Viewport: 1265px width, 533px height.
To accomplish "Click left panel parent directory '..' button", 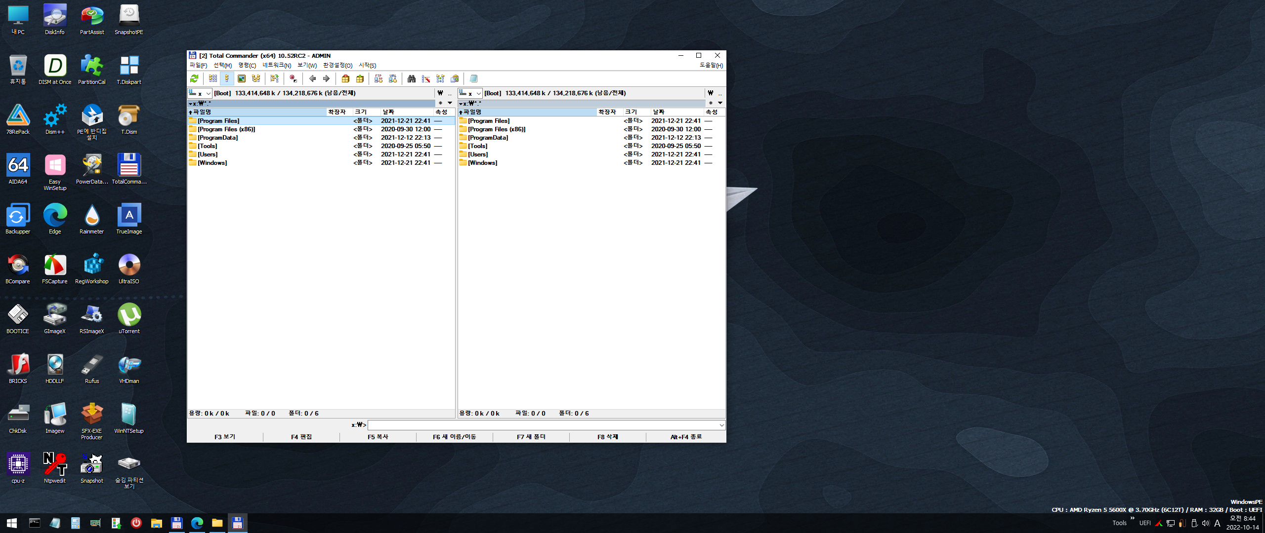I will pos(450,93).
